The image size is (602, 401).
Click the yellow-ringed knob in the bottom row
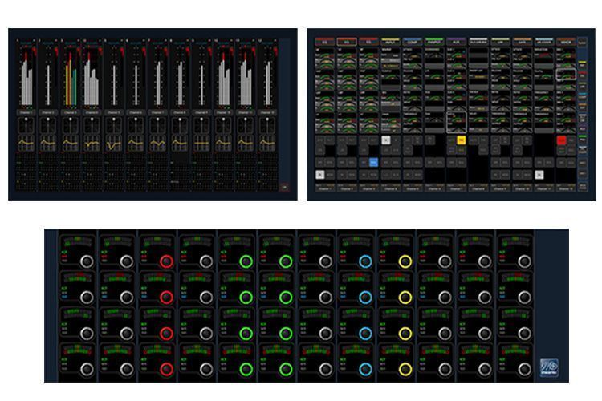(x=405, y=369)
